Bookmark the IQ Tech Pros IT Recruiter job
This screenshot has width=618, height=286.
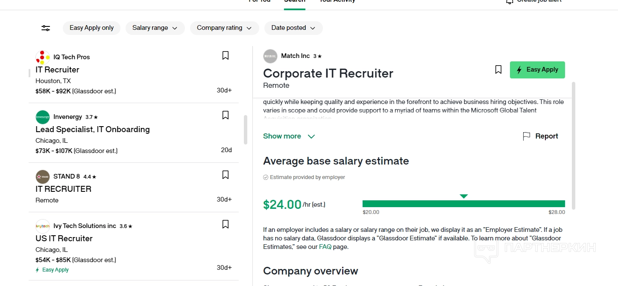tap(226, 55)
